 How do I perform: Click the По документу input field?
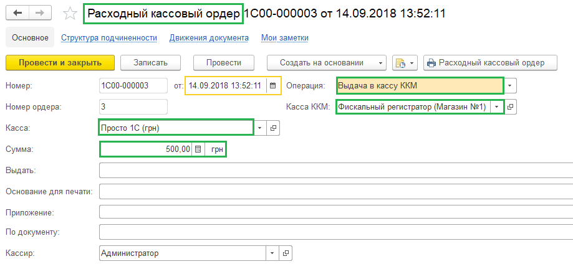[x=336, y=232]
